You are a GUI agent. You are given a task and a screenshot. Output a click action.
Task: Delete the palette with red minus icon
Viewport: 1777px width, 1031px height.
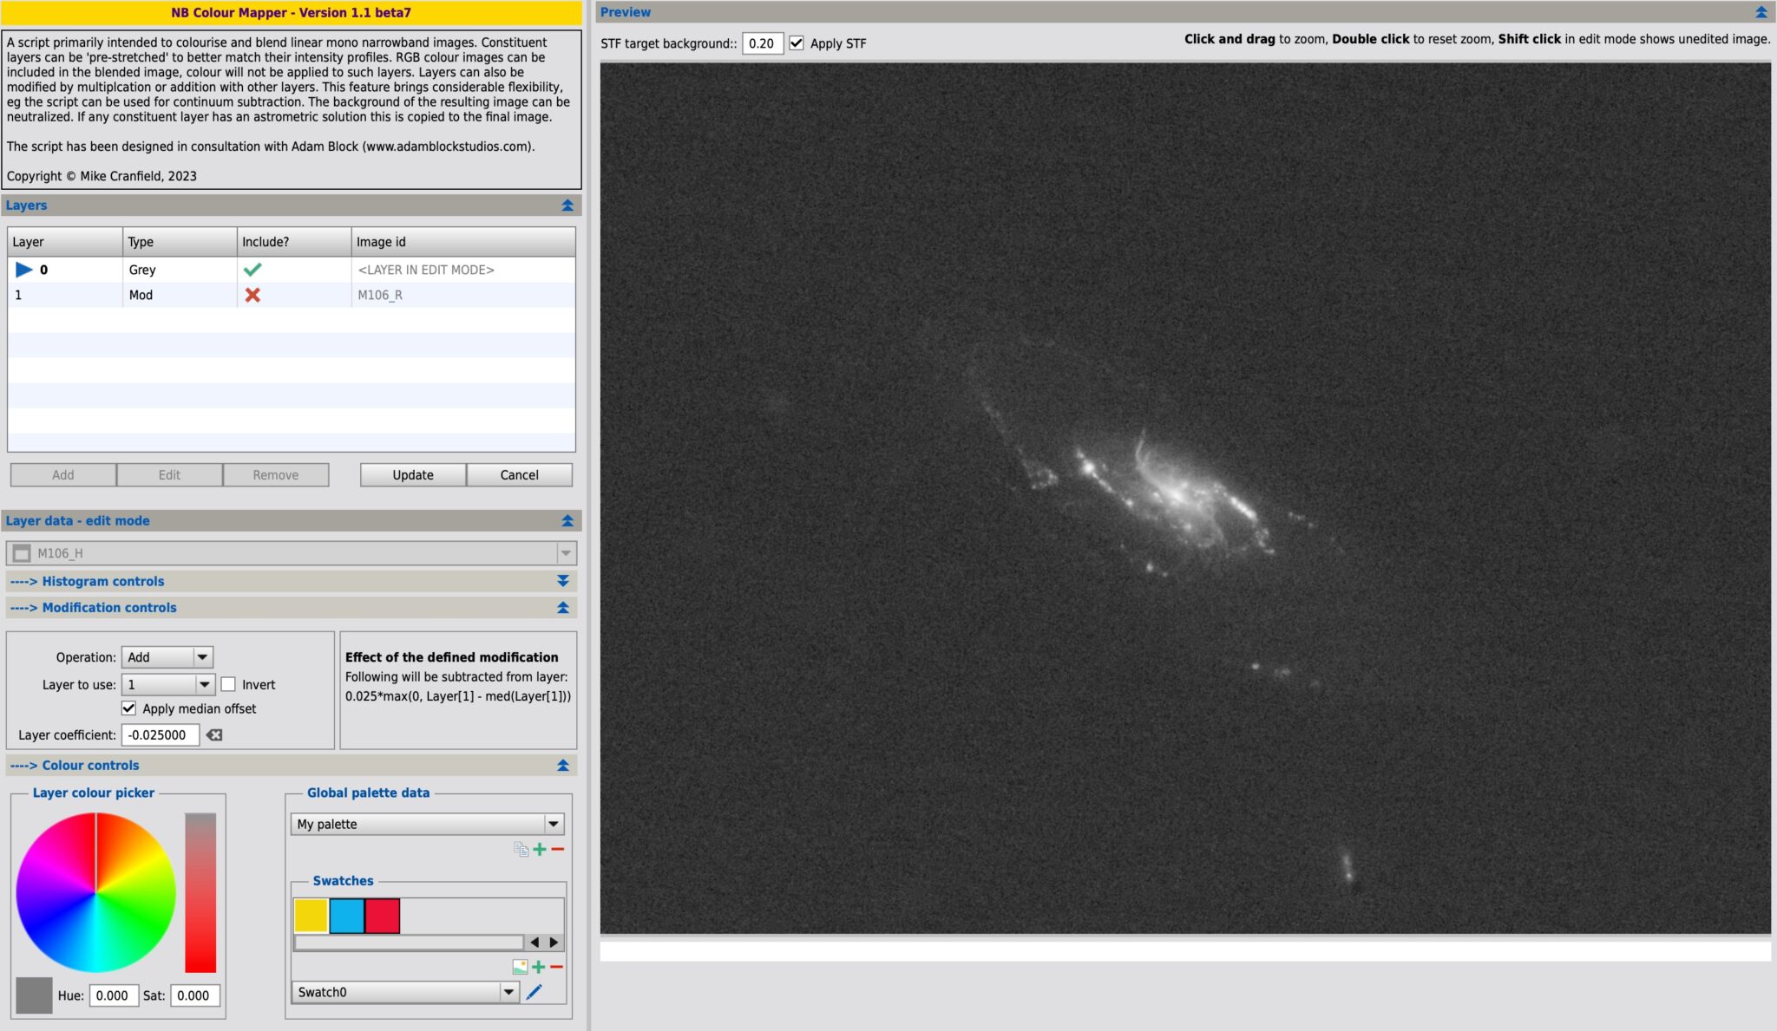[x=557, y=849]
